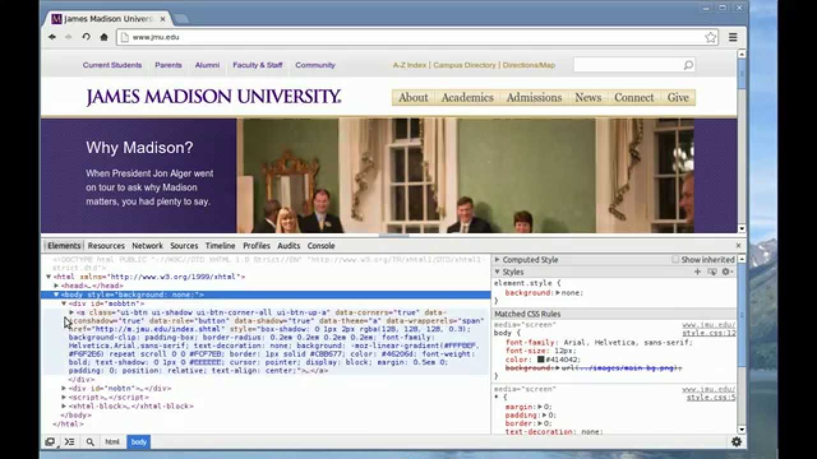Viewport: 817px width, 459px height.
Task: Click the address bar showing www.jmu.edu
Action: 418,37
